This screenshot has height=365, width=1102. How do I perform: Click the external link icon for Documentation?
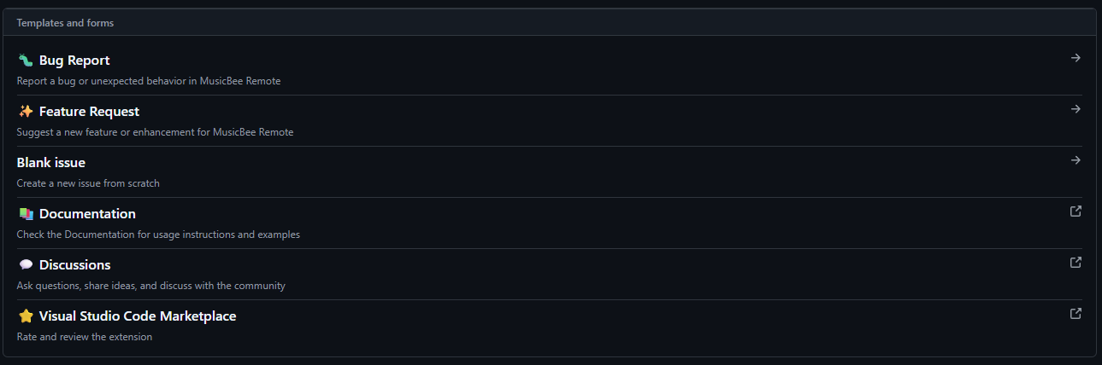(1075, 211)
